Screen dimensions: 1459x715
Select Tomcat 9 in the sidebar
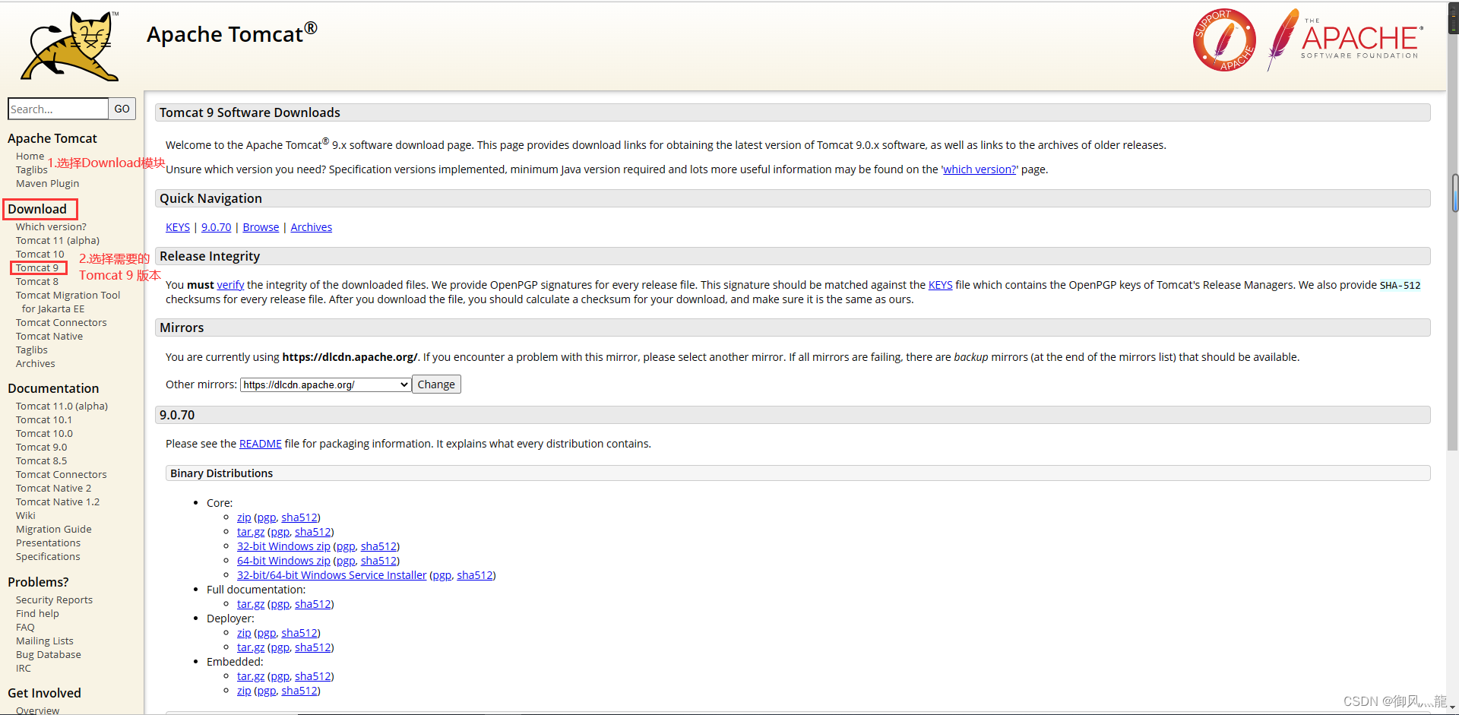pyautogui.click(x=36, y=267)
